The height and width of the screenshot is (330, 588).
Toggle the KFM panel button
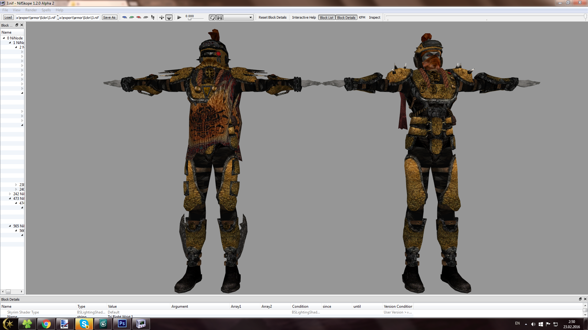pos(362,17)
